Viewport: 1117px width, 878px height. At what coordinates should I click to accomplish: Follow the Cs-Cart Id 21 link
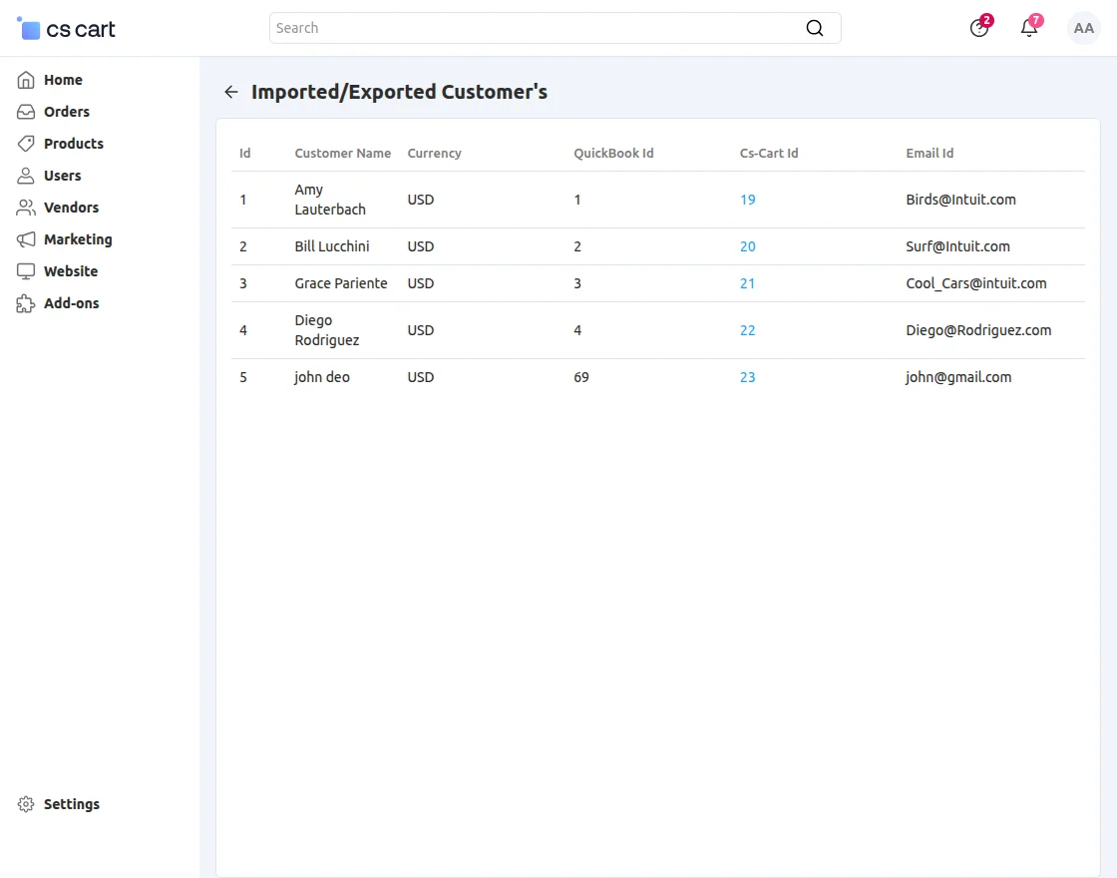pyautogui.click(x=747, y=283)
